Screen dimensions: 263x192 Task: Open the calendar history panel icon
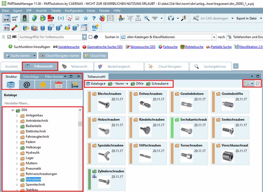59,84
